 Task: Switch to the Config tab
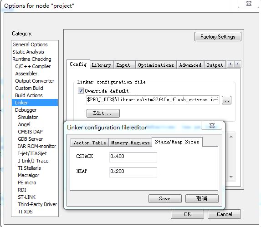click(x=78, y=64)
